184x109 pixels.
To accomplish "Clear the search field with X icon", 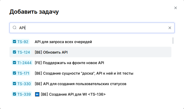I will [x=170, y=28].
